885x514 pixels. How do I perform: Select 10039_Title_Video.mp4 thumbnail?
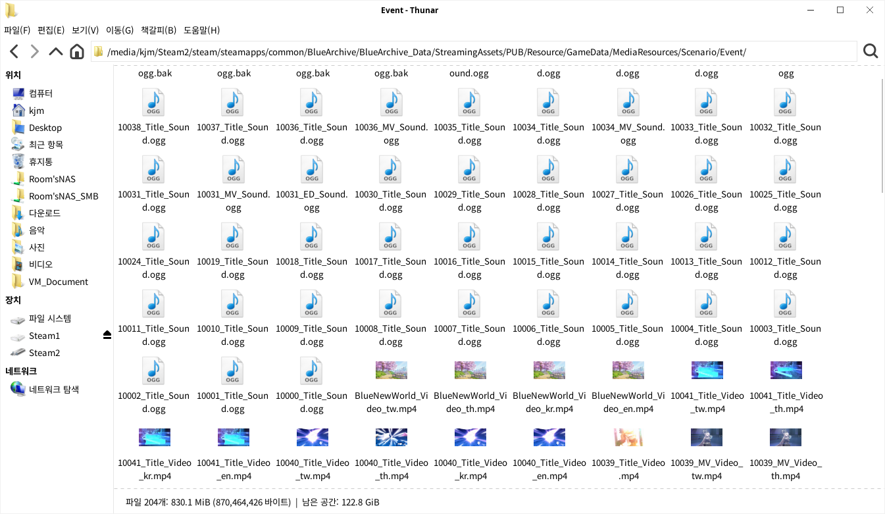coord(628,437)
